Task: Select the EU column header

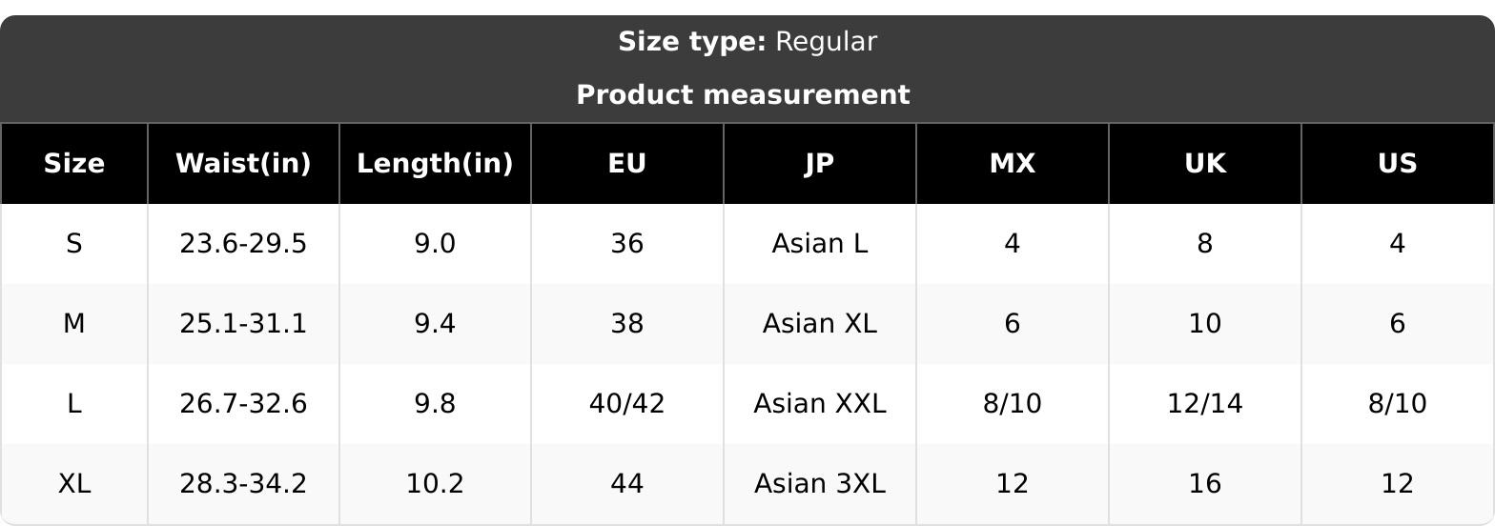Action: pyautogui.click(x=627, y=164)
